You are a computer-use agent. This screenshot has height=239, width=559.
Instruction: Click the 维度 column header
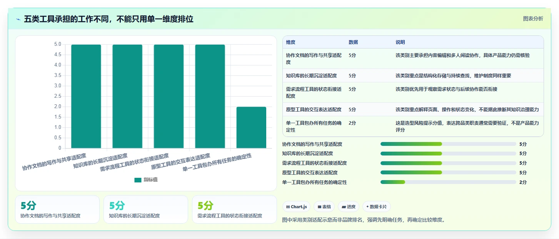pos(291,42)
